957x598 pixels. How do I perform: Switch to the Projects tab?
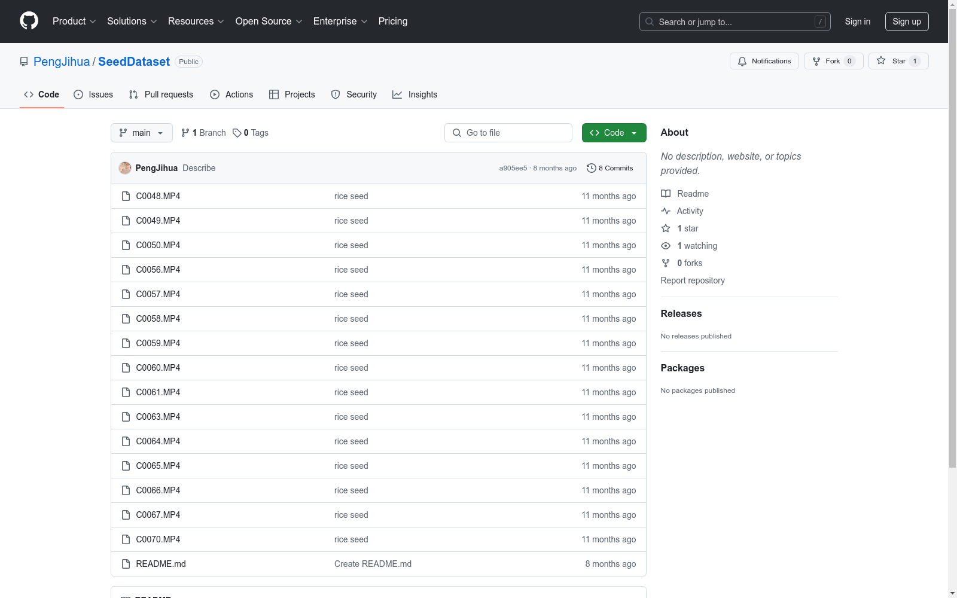(292, 94)
